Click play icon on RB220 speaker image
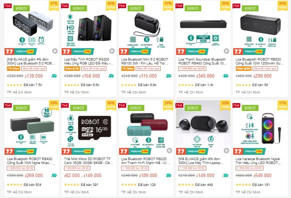The image size is (291, 198). [169, 150]
